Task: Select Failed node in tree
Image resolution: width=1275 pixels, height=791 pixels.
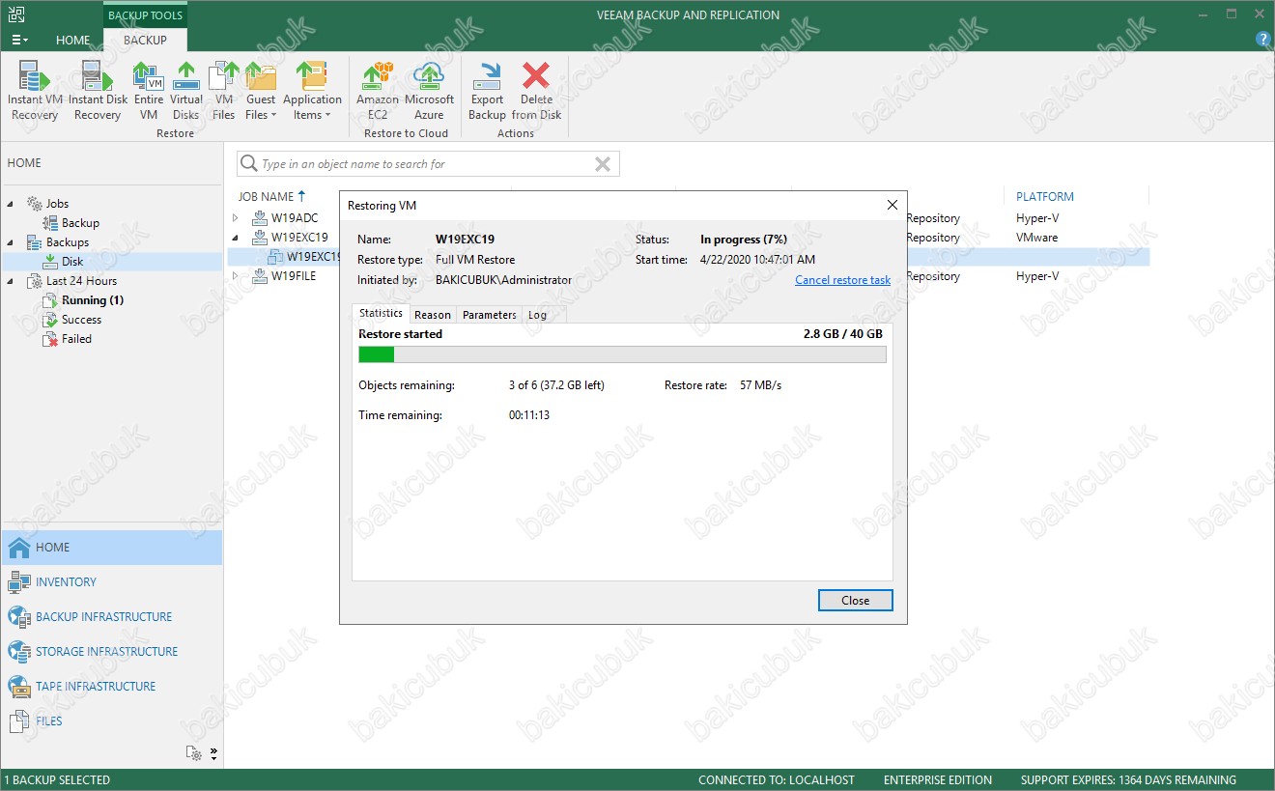Action: pos(76,339)
